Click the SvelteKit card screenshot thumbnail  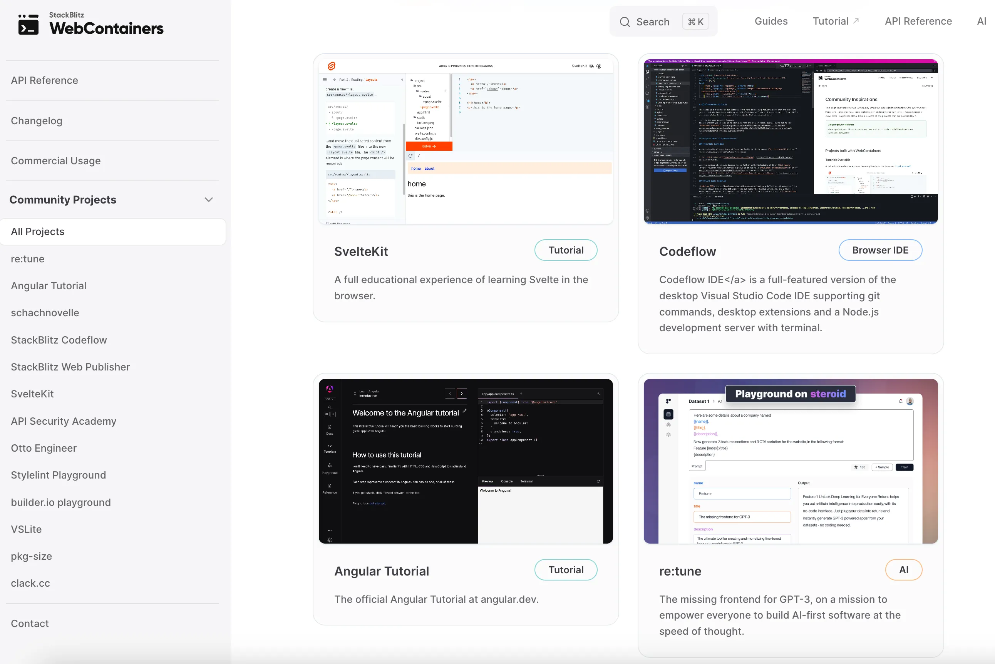click(466, 142)
